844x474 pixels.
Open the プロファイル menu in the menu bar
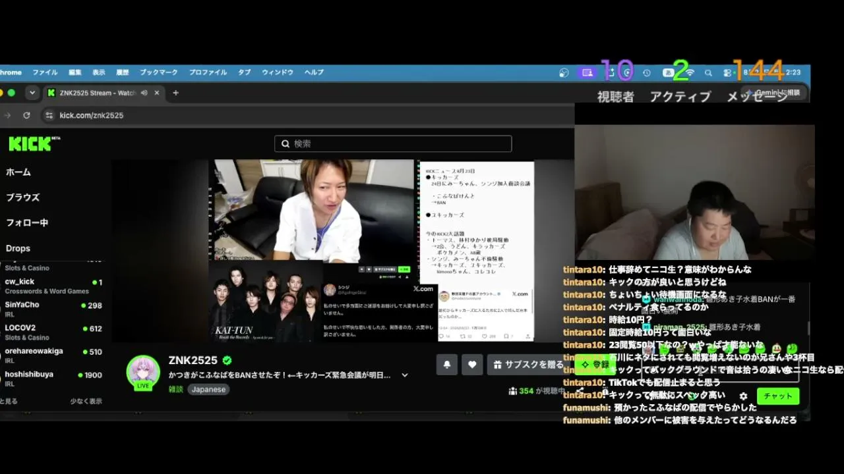point(208,72)
